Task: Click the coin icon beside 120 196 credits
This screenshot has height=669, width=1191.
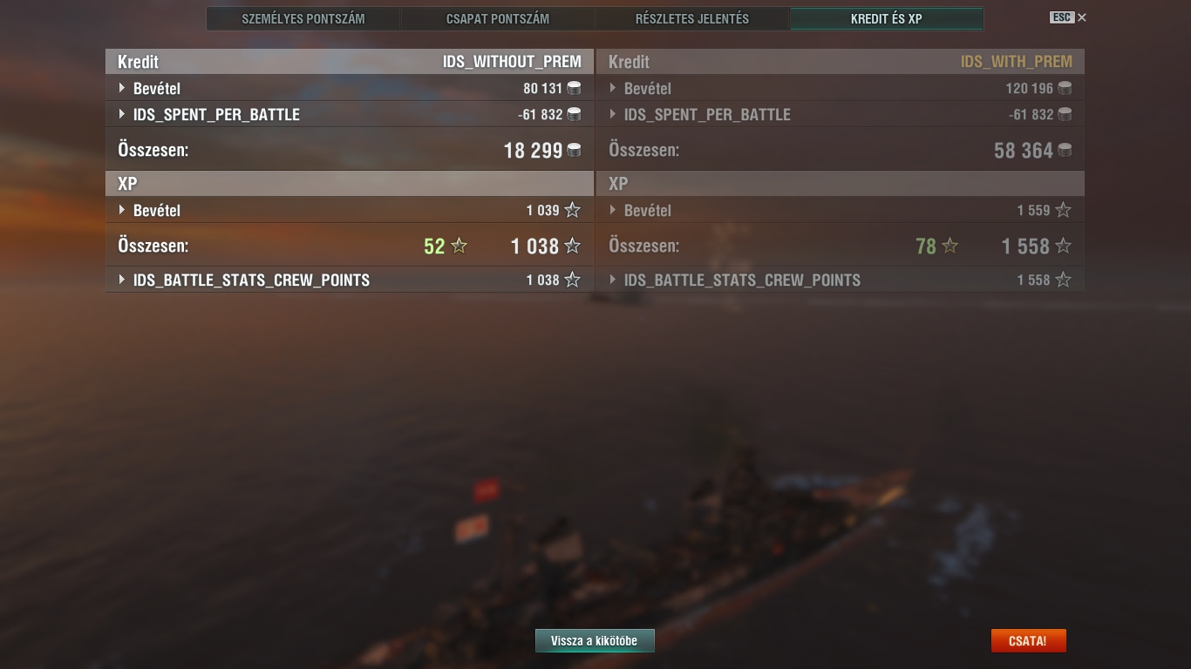Action: (x=1065, y=88)
